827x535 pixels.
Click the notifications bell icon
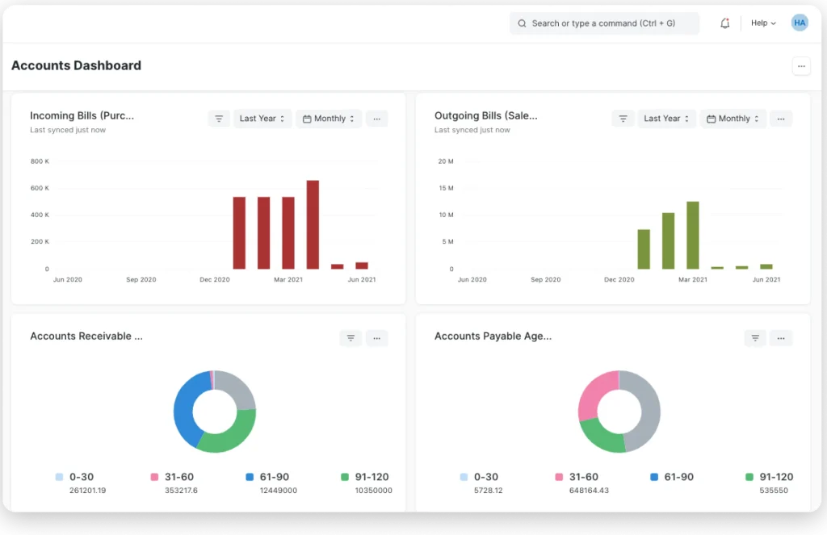[x=724, y=23]
